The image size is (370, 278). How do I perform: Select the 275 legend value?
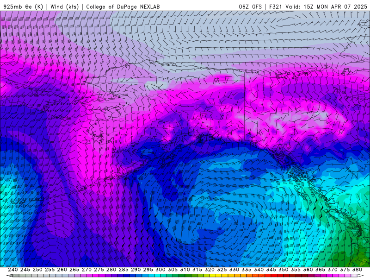[99, 270]
